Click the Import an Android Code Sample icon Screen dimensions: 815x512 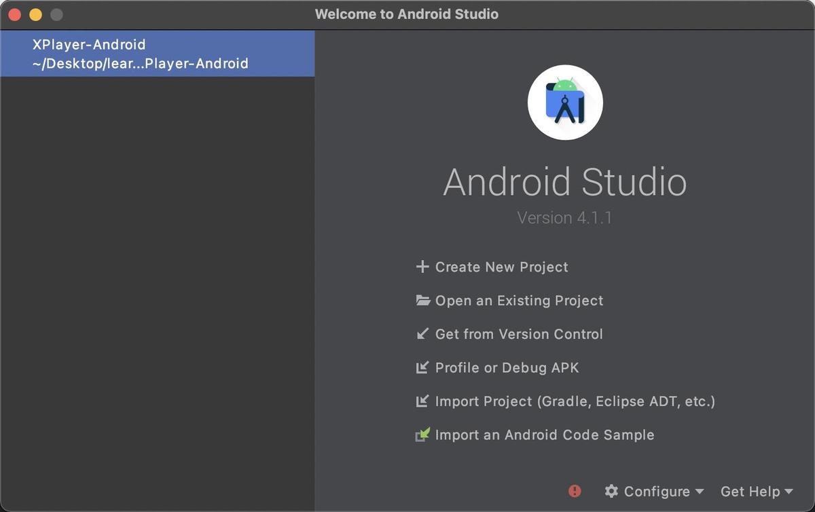click(x=422, y=435)
